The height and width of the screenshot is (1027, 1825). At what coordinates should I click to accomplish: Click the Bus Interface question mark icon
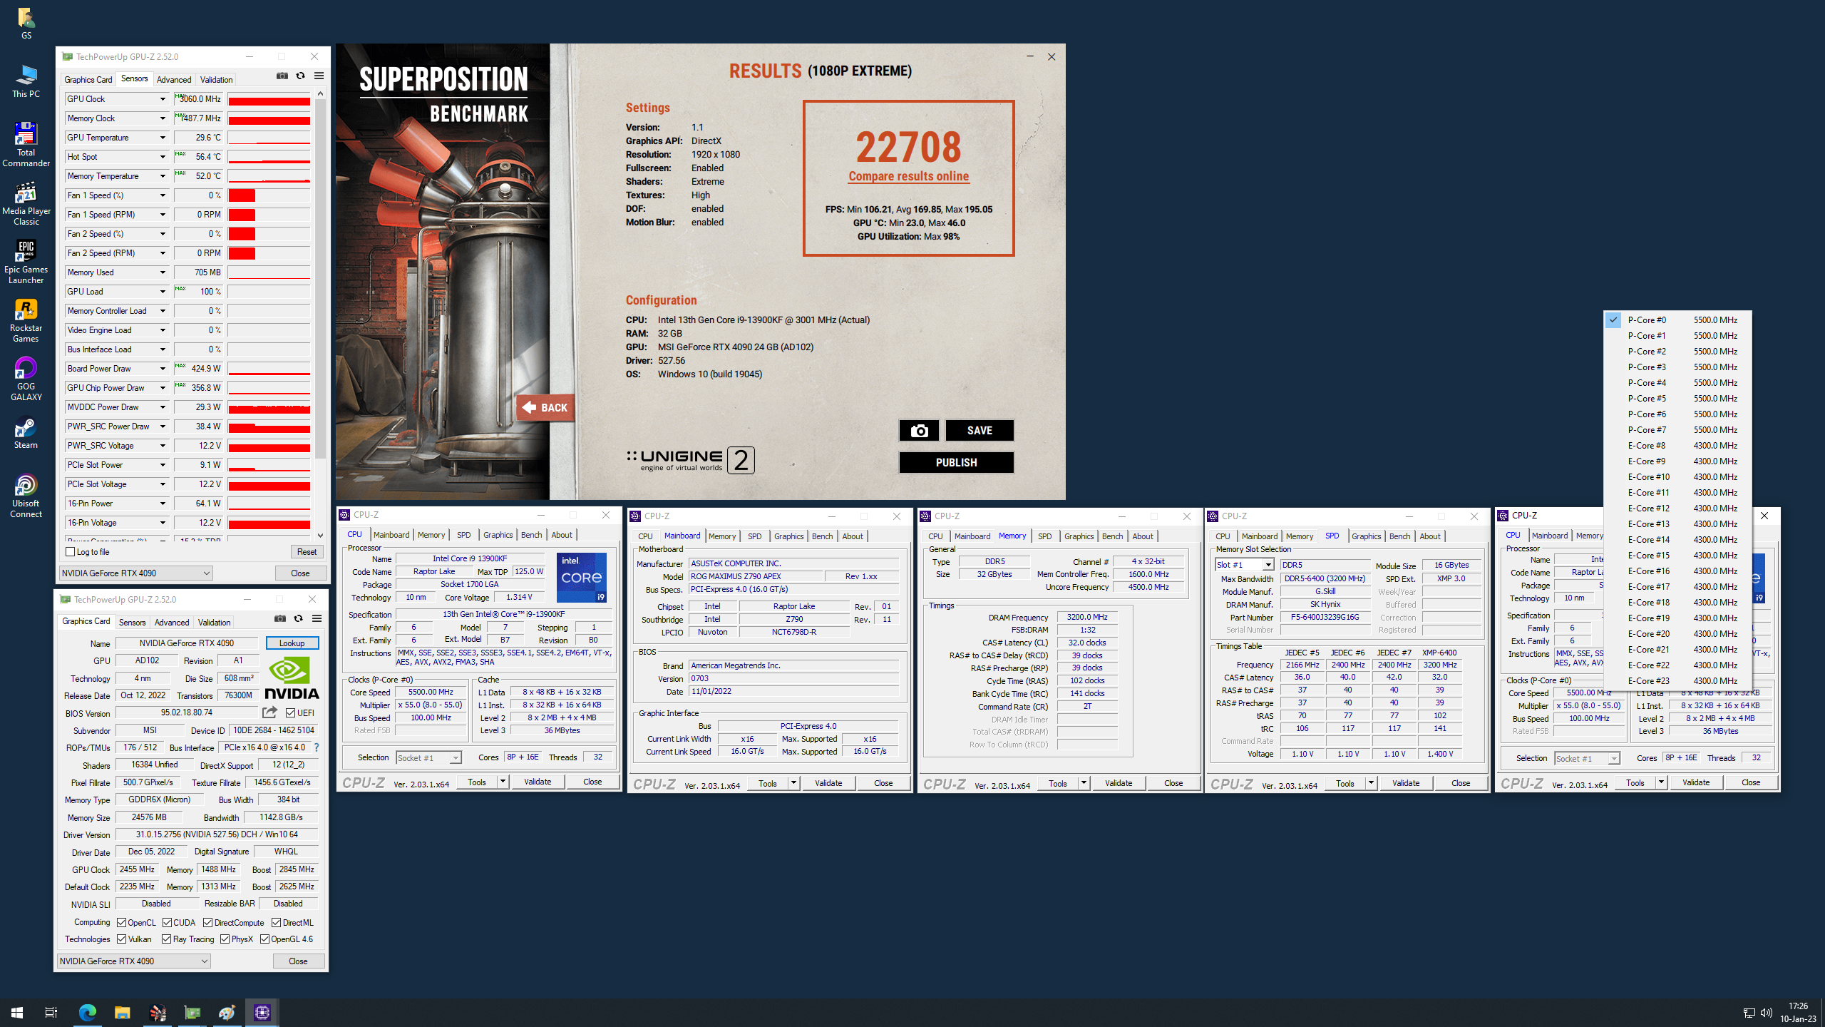pos(317,747)
